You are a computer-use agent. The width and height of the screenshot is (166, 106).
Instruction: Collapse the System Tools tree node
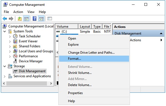pyautogui.click(x=5, y=31)
